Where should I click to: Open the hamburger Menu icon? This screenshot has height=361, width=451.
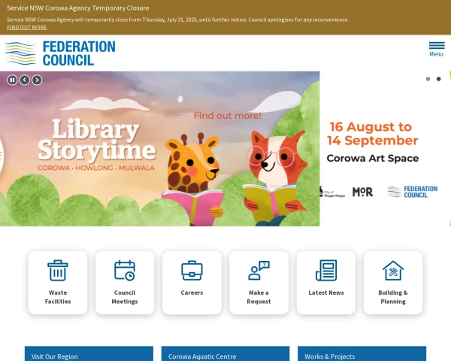coord(437,45)
